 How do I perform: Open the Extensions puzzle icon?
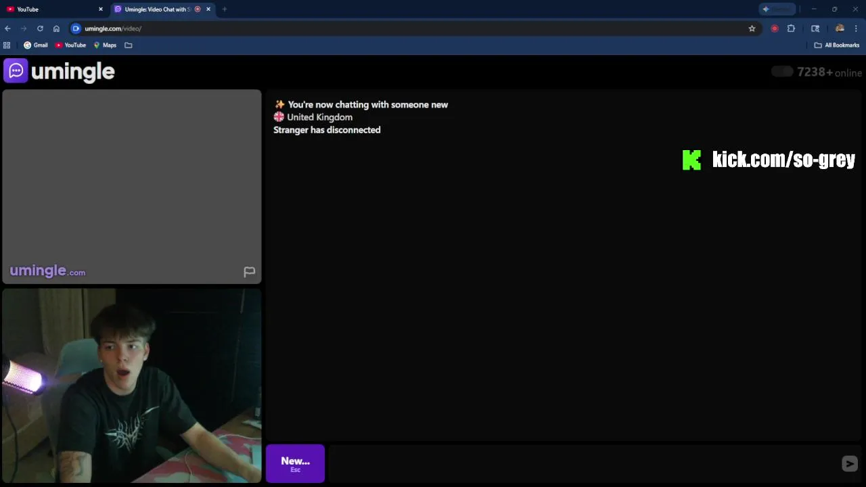791,28
